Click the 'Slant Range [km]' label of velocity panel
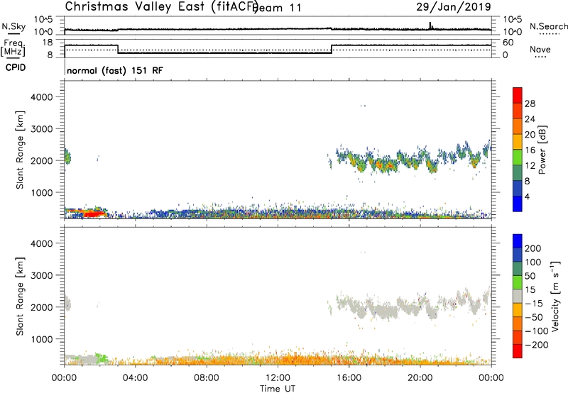 [20, 297]
